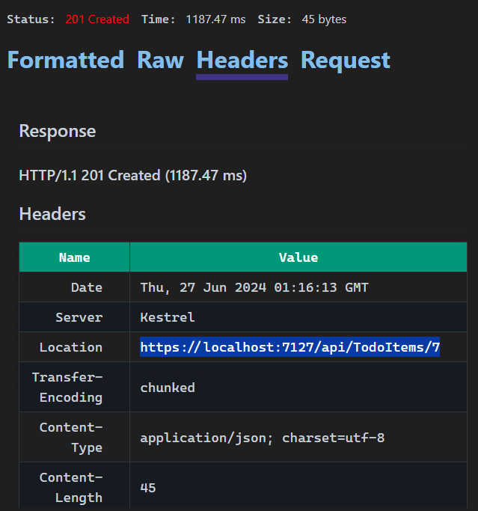Click the Value column header
The width and height of the screenshot is (478, 511).
tap(298, 257)
